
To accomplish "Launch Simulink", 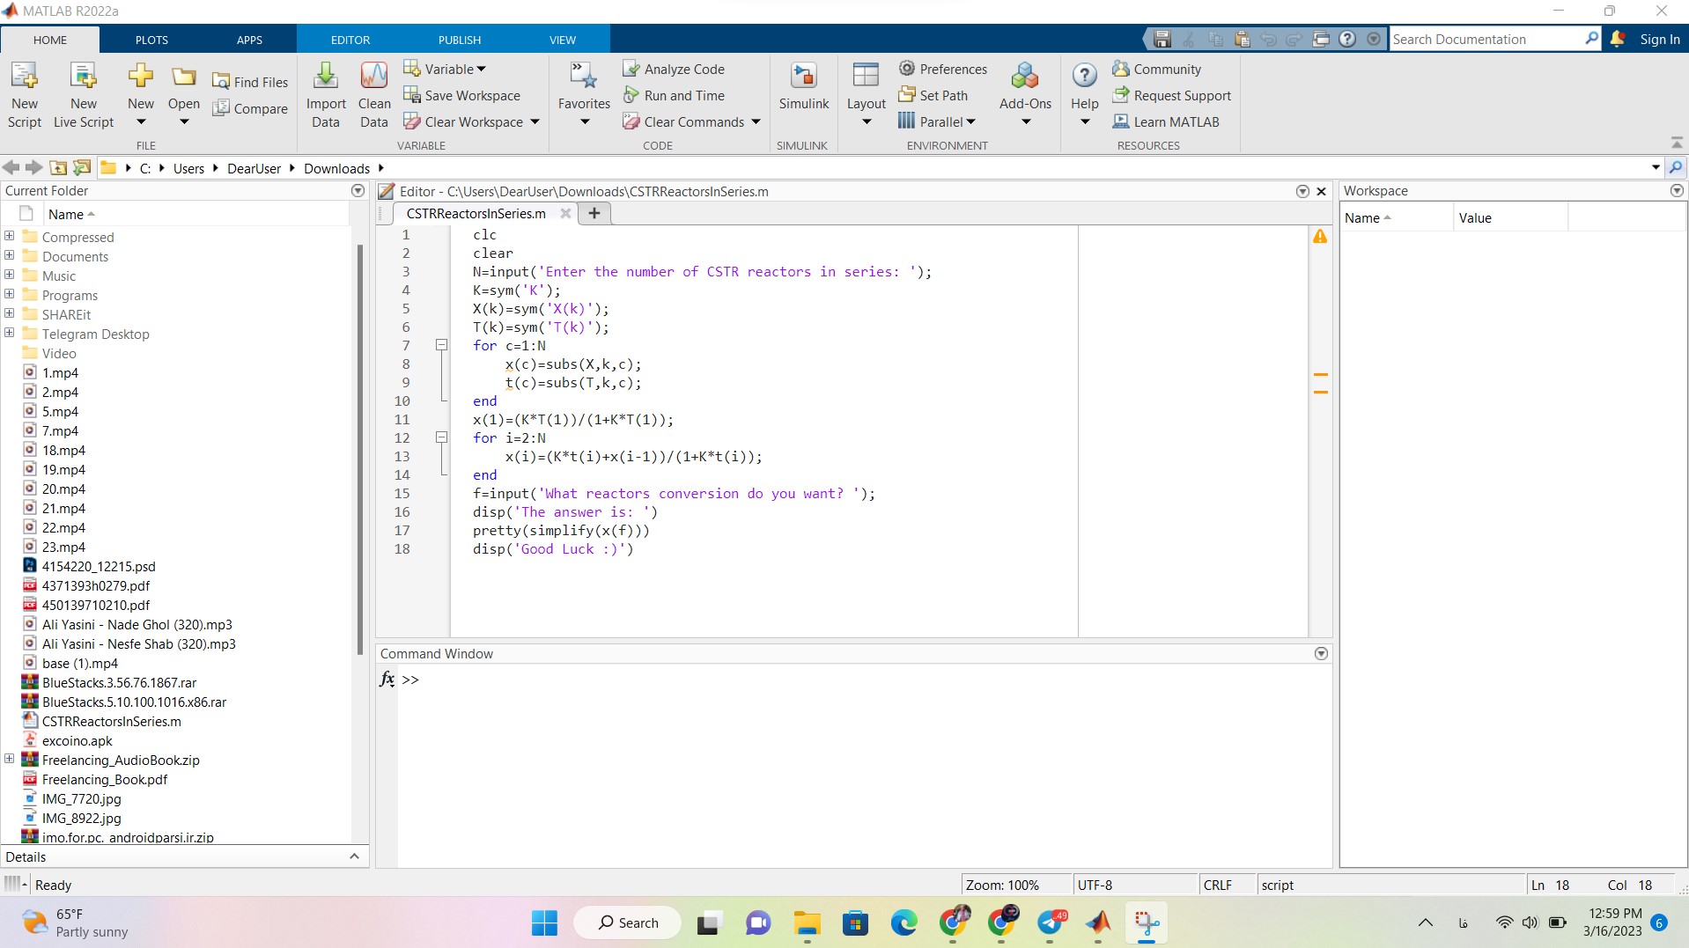I will [803, 86].
